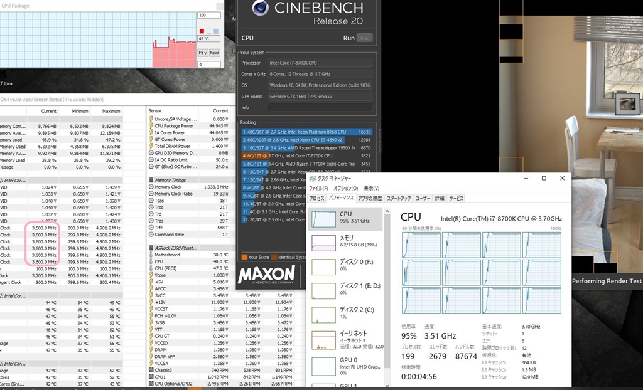The width and height of the screenshot is (643, 390).
Task: Click the darker blue grid color swatch
Action: coord(216,31)
